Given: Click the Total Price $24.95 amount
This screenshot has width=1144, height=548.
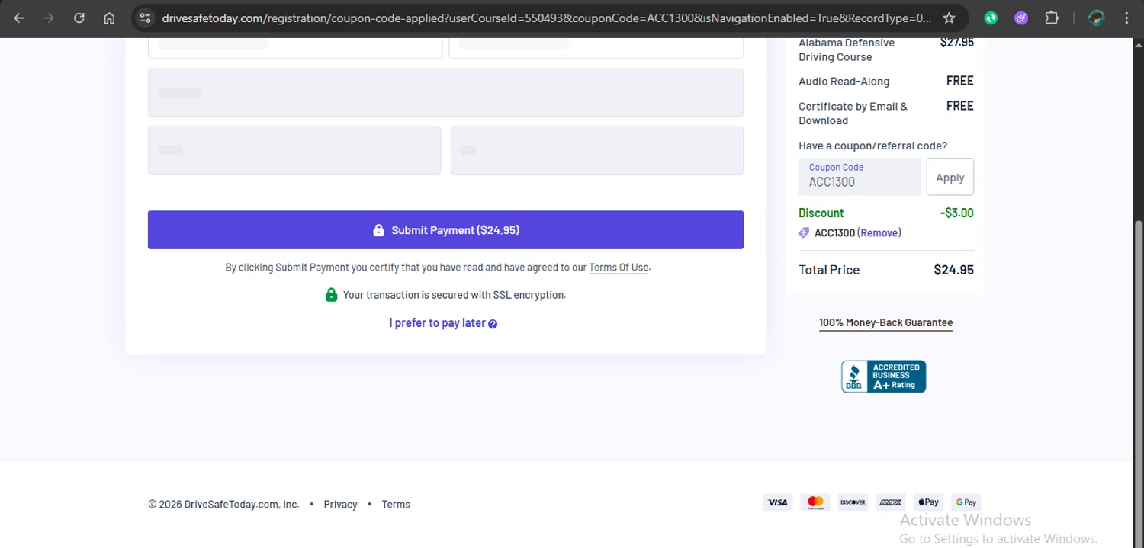Looking at the screenshot, I should coord(953,270).
